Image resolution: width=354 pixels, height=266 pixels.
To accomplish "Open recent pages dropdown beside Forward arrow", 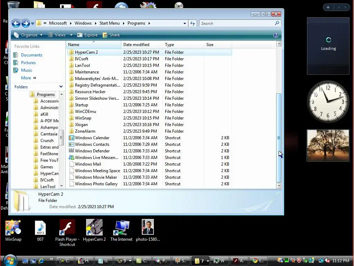I will [x=32, y=24].
